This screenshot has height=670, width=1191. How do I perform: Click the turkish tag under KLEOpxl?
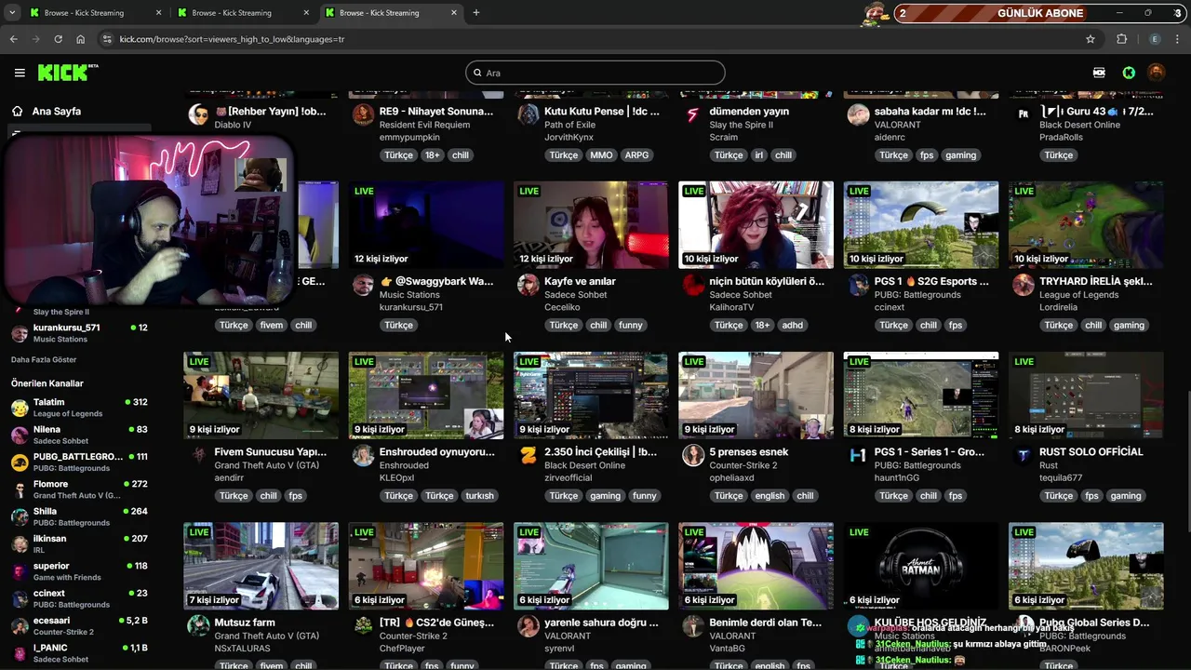point(480,496)
